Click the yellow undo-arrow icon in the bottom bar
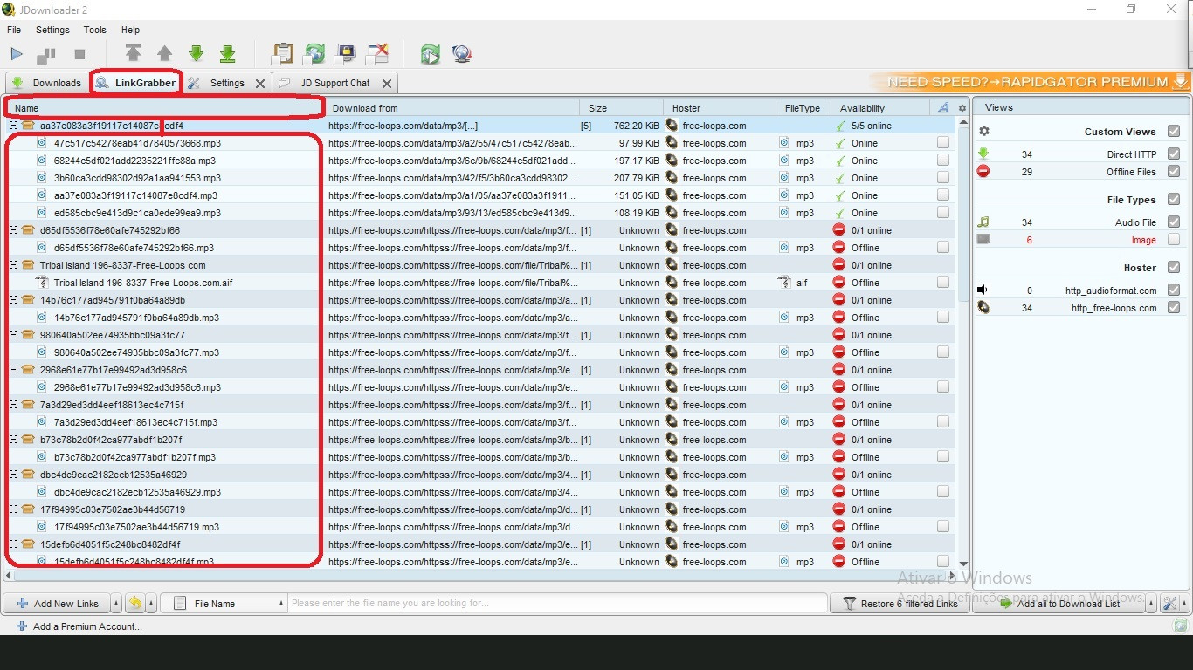Image resolution: width=1193 pixels, height=670 pixels. (135, 604)
